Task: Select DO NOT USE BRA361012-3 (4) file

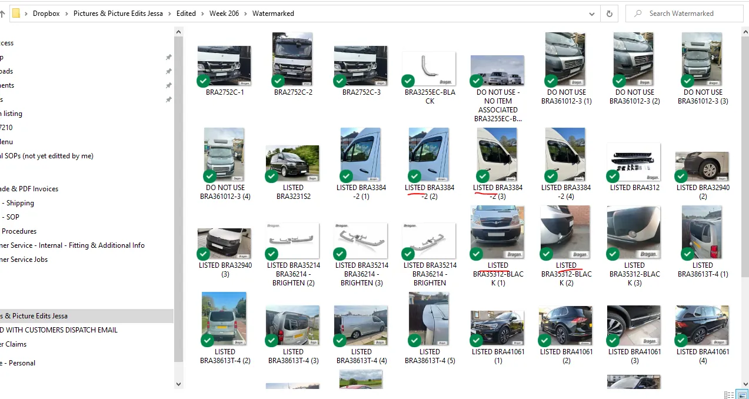Action: [225, 155]
